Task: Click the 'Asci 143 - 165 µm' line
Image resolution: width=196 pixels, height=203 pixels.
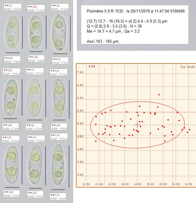Action: 103,42
